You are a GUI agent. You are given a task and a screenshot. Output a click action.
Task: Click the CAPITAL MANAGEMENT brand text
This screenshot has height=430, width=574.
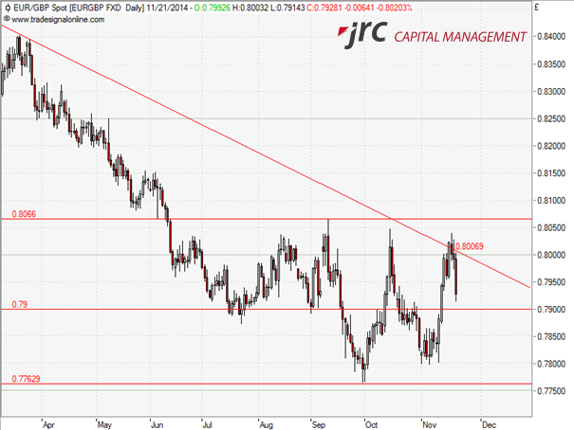[x=458, y=37]
